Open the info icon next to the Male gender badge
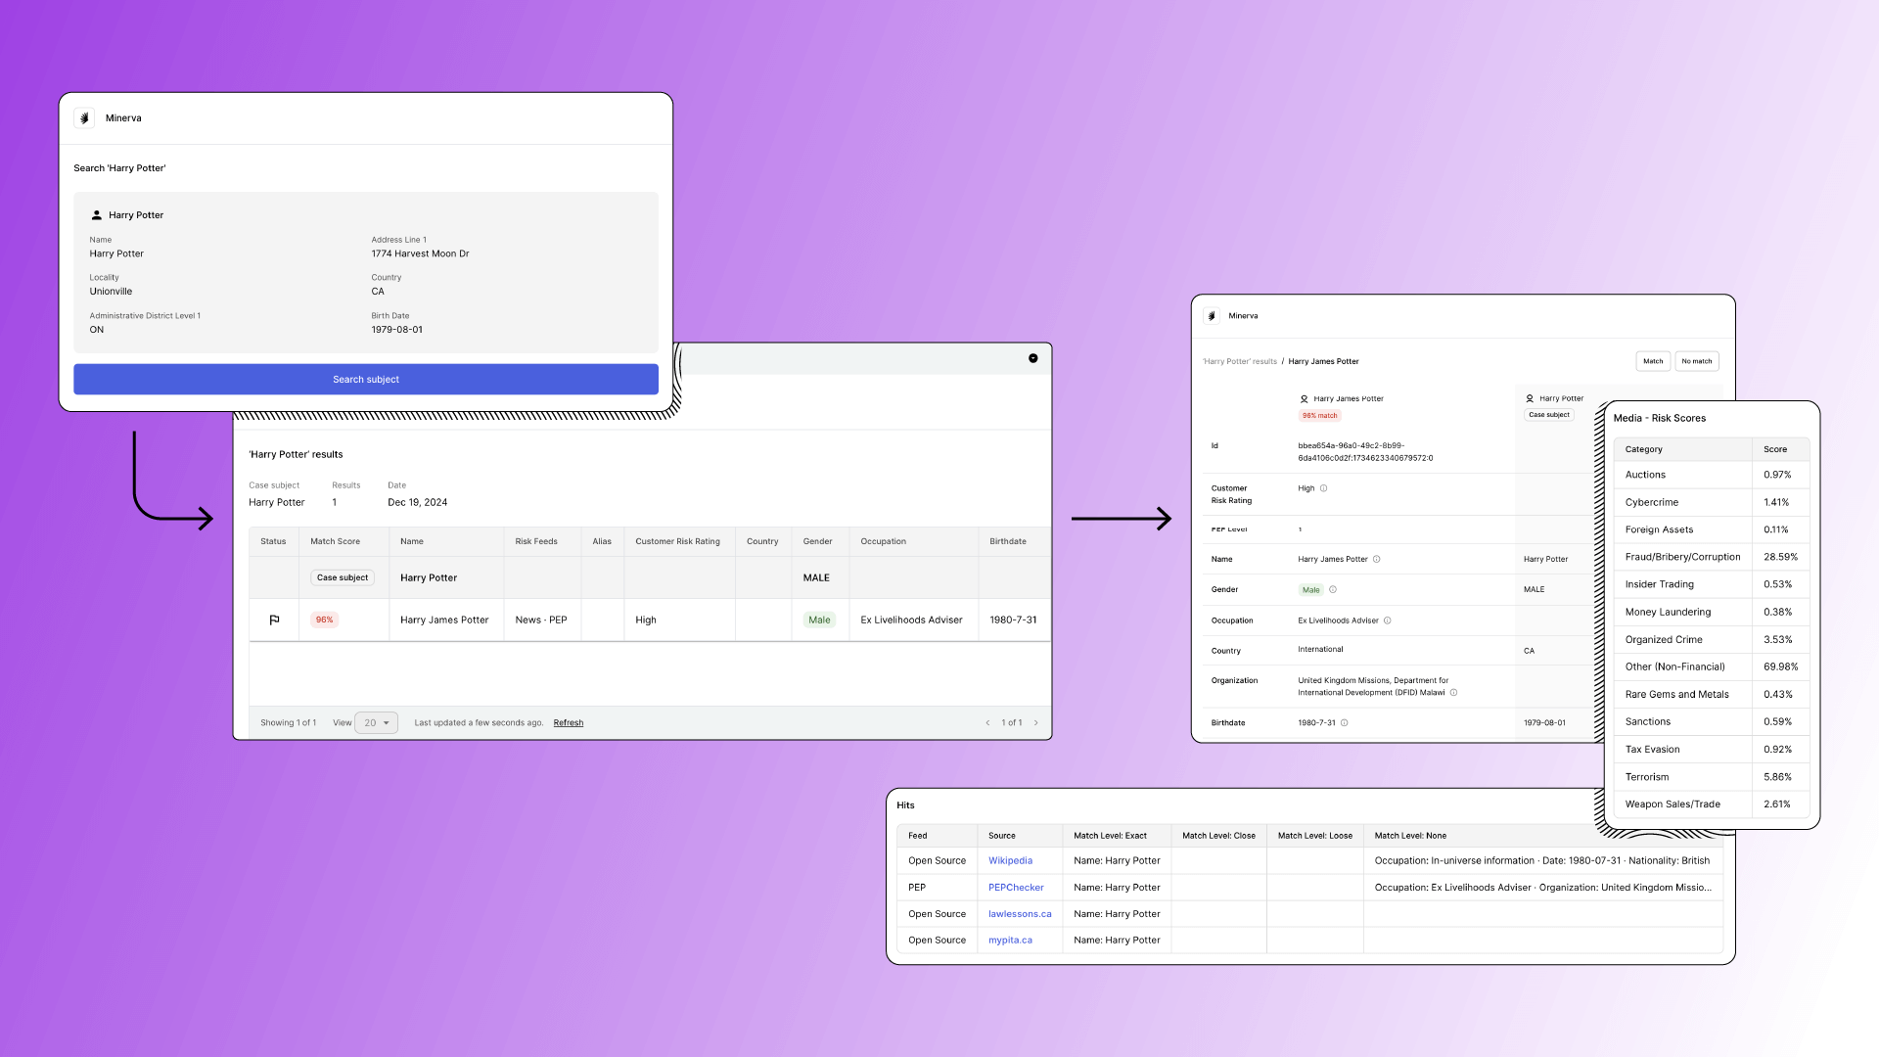1879x1057 pixels. click(1333, 589)
